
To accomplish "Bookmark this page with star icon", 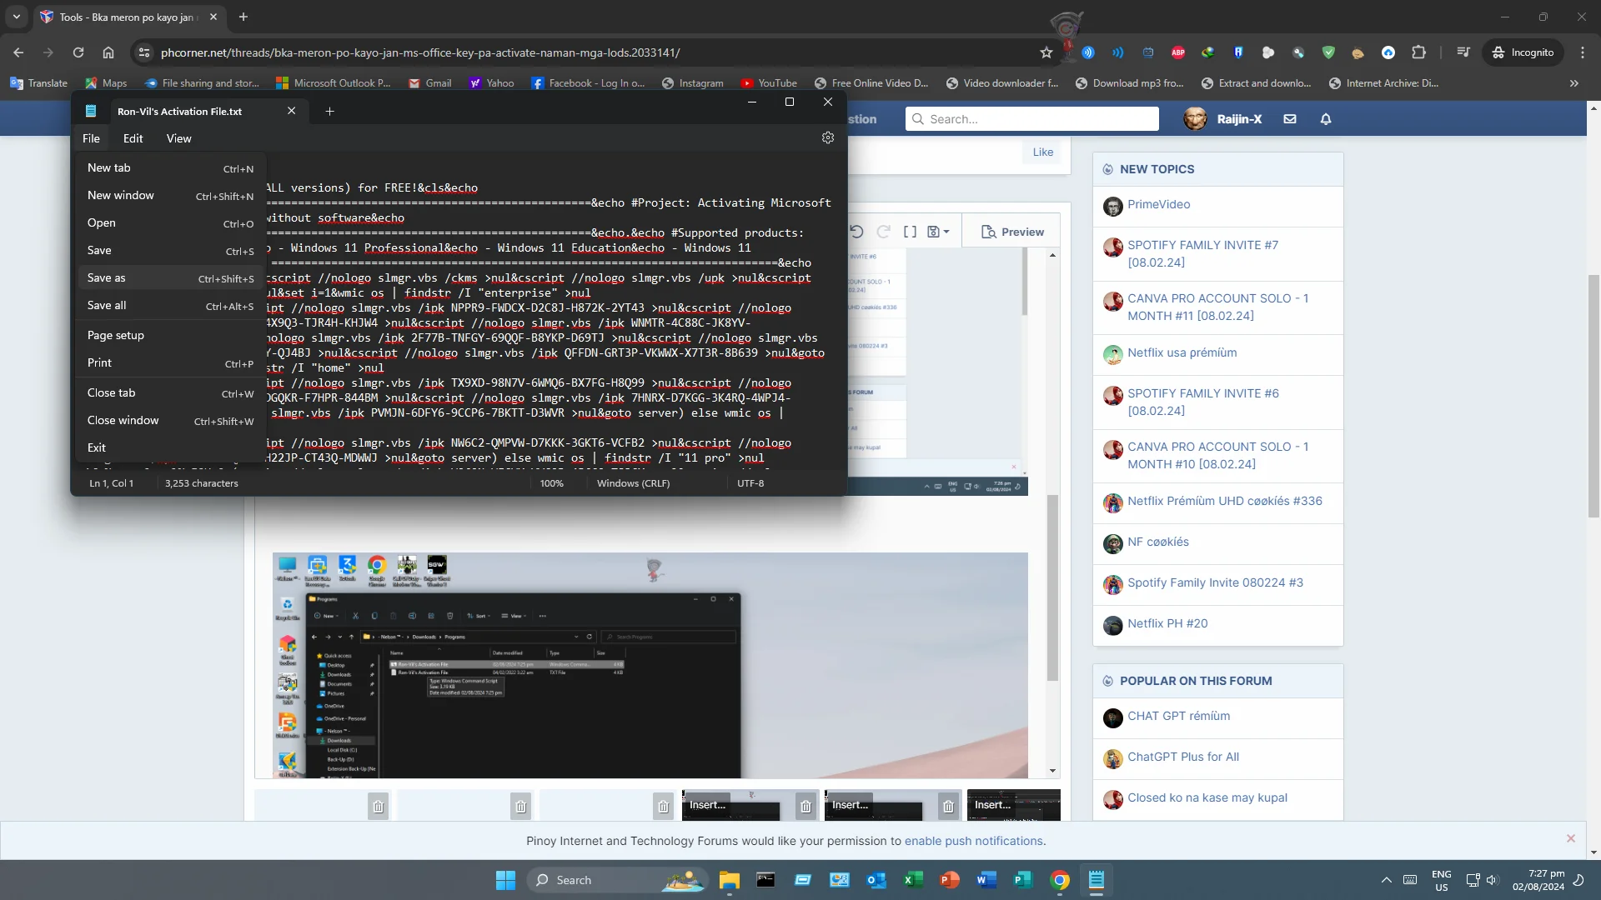I will pos(1046,52).
